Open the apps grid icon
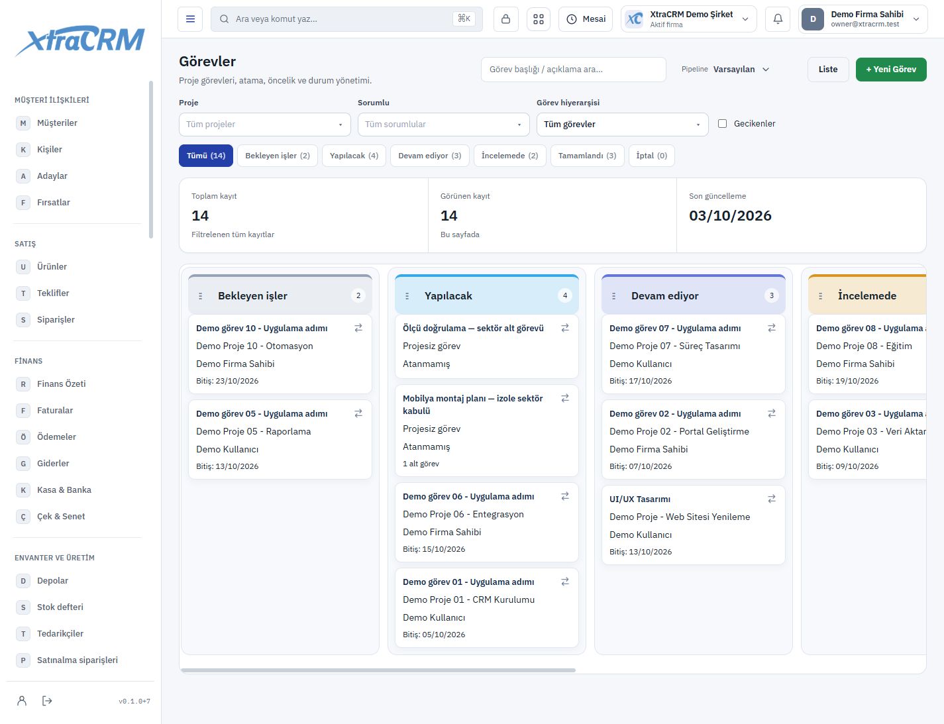 539,19
